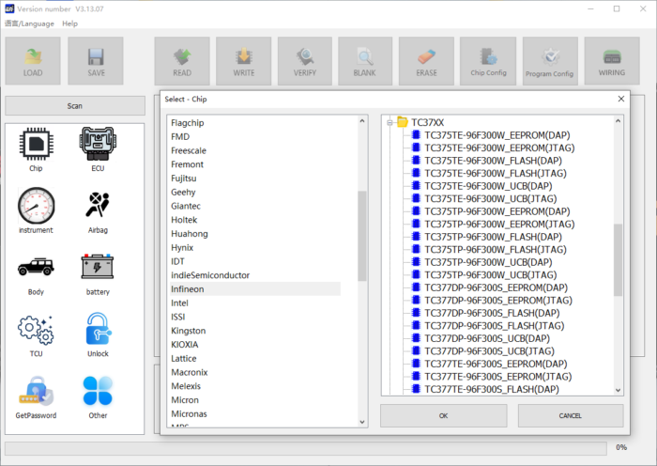Image resolution: width=657 pixels, height=466 pixels.
Task: Select TC375TE-96F300W_FLASH(JTAG) chip
Action: coord(496,173)
